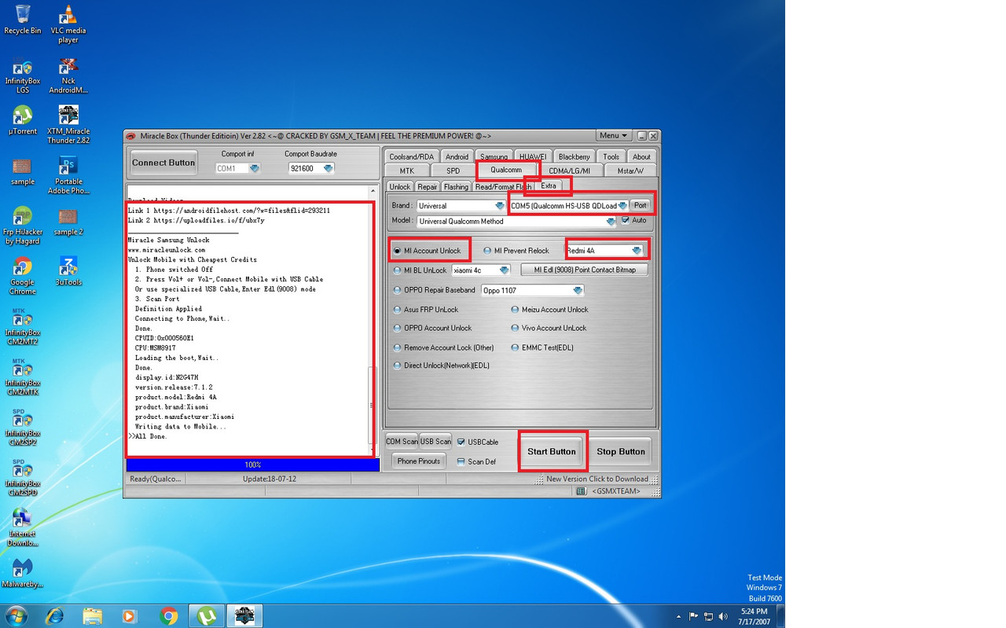Viewport: 1006px width, 628px height.
Task: Click the Start Button
Action: click(552, 452)
